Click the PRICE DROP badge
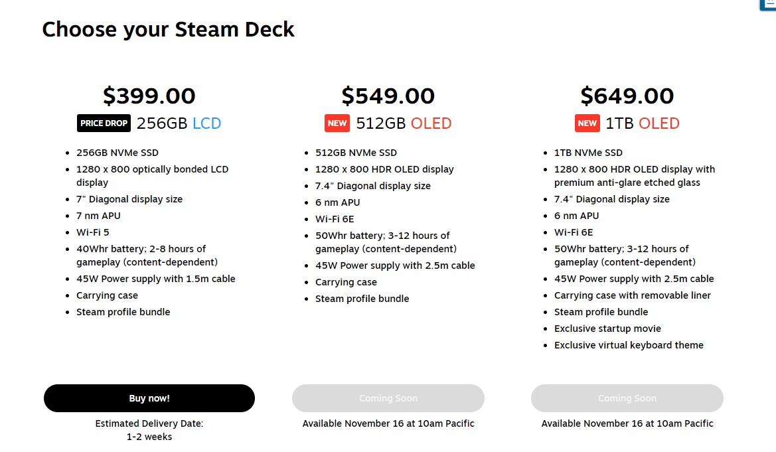 point(104,123)
